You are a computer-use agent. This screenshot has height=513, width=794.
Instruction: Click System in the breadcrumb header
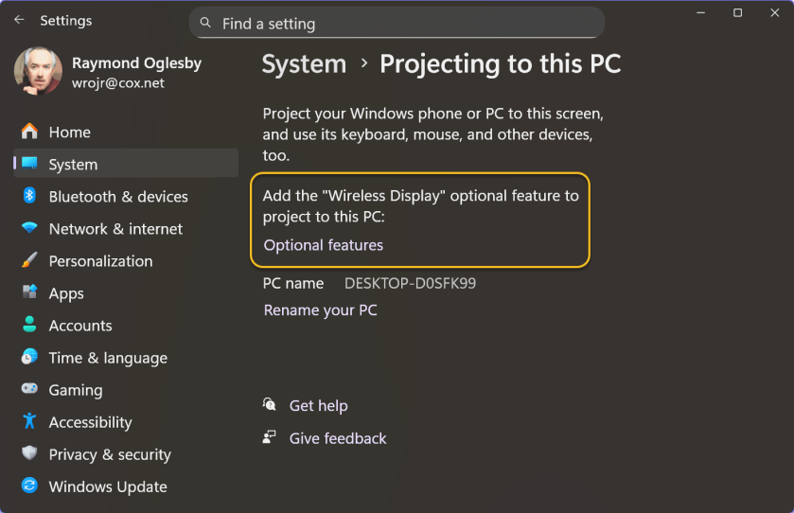(x=304, y=64)
